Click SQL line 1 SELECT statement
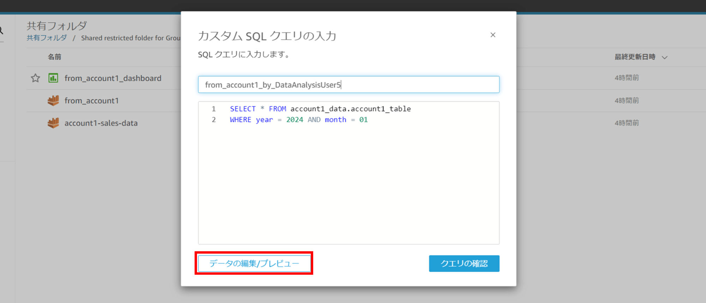The height and width of the screenshot is (303, 706). click(x=320, y=109)
